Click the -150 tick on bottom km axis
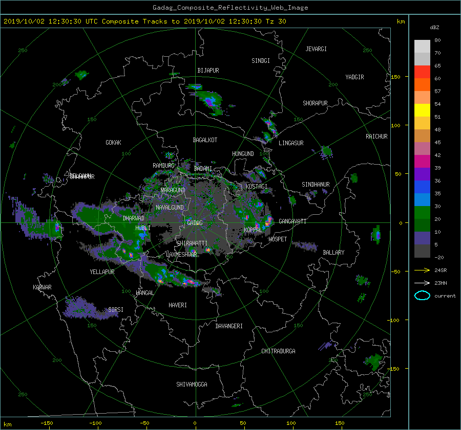 pyautogui.click(x=47, y=423)
